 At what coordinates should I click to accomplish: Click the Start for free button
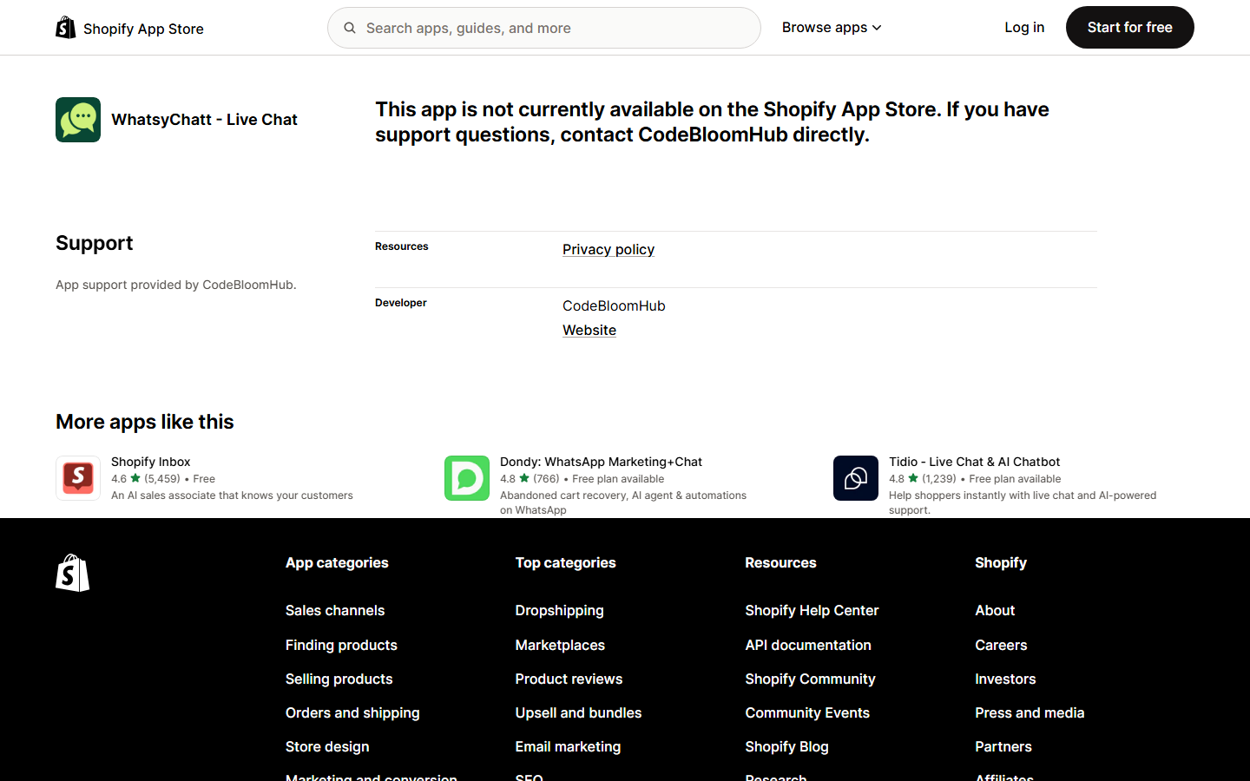point(1129,28)
